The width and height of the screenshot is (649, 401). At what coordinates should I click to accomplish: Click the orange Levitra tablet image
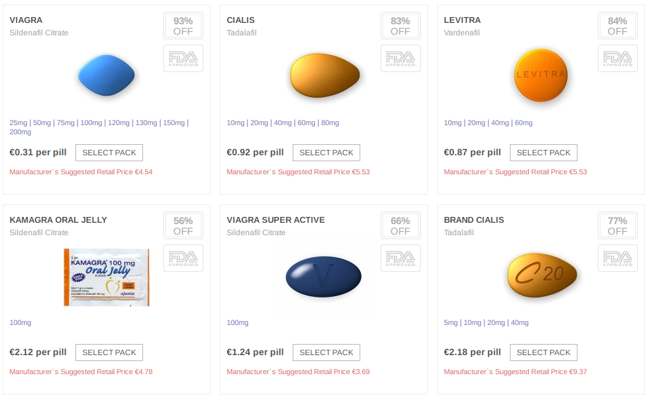(x=540, y=75)
